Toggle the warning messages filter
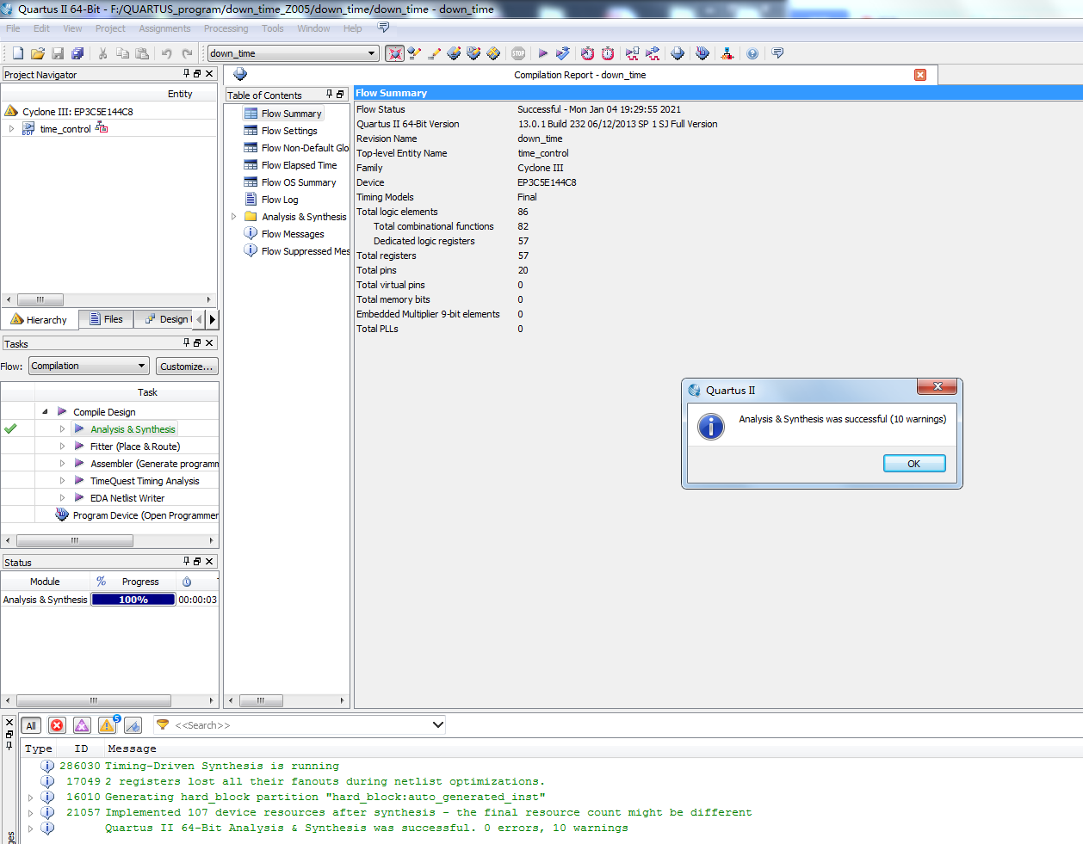Viewport: 1083px width, 844px height. coord(107,725)
